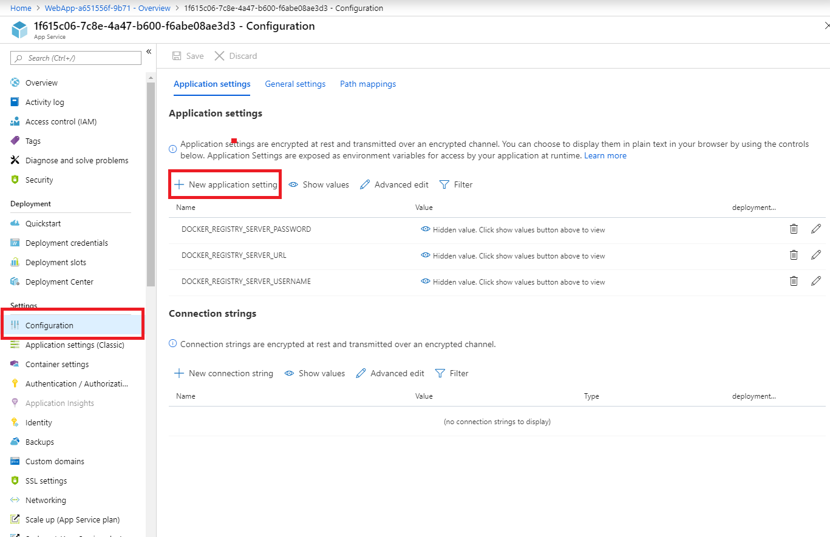
Task: Focus the sidebar Search box
Action: click(76, 58)
